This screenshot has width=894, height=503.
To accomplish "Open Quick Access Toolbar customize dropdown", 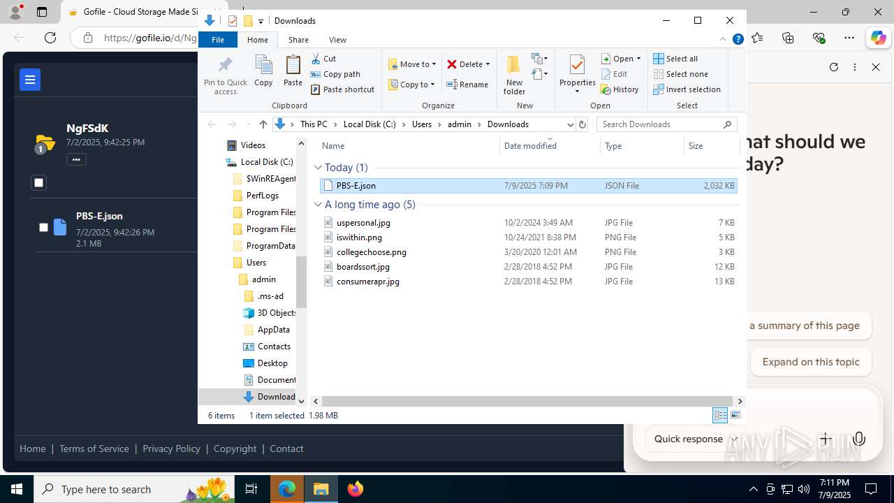I will point(261,21).
